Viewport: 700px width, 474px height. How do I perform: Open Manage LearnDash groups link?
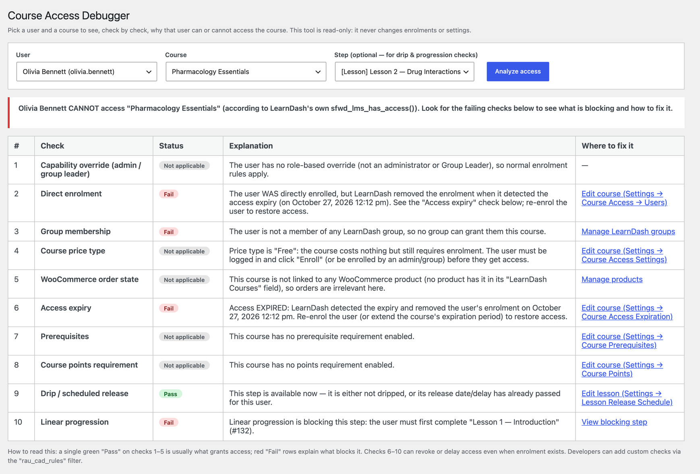[x=628, y=231]
